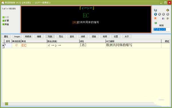Viewport: 172px width, 108px height.
Task: Click the help speech bubble icon
Action: [x=167, y=19]
